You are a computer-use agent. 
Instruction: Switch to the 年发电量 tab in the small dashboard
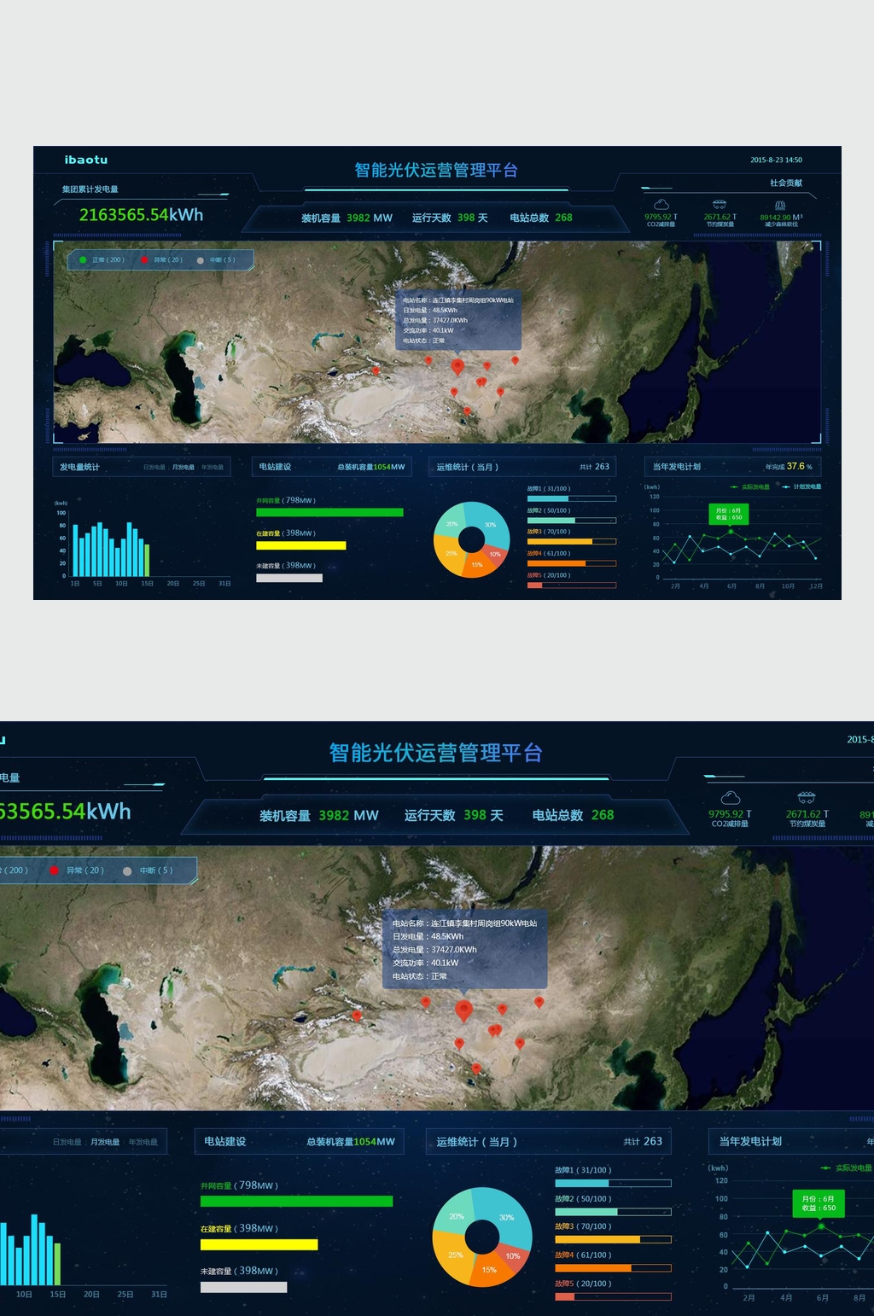click(213, 468)
